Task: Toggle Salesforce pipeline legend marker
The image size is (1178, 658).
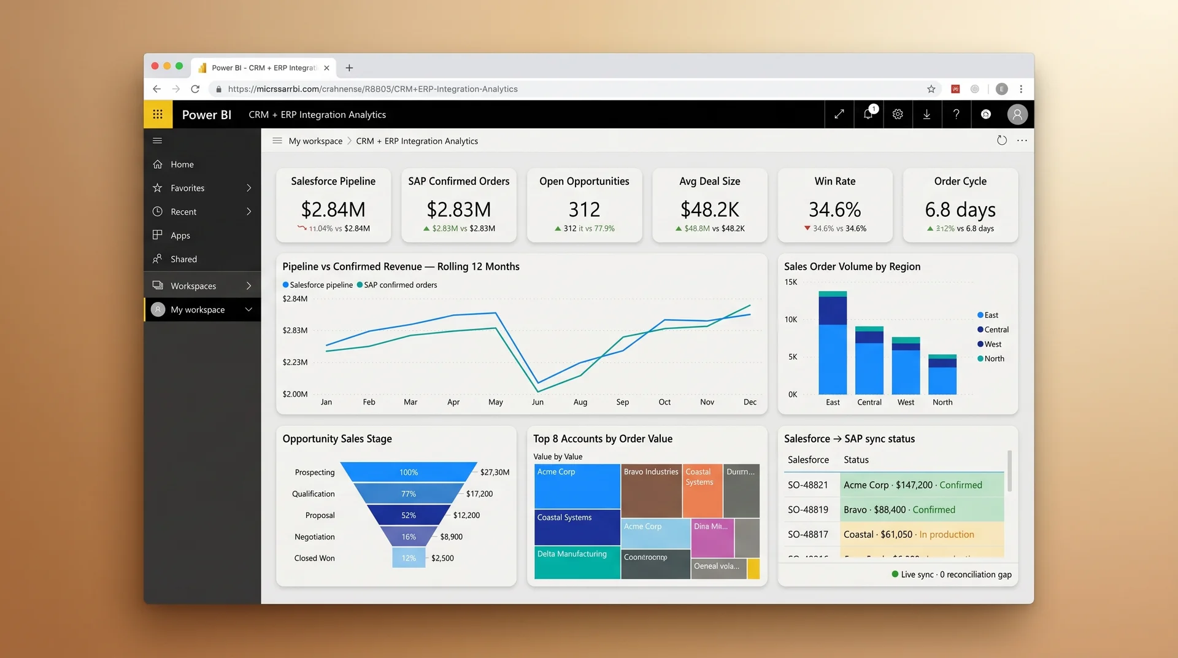Action: [x=286, y=285]
